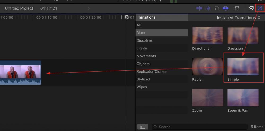The height and width of the screenshot is (131, 265).
Task: Select the Replicator/Clones category
Action: click(161, 71)
